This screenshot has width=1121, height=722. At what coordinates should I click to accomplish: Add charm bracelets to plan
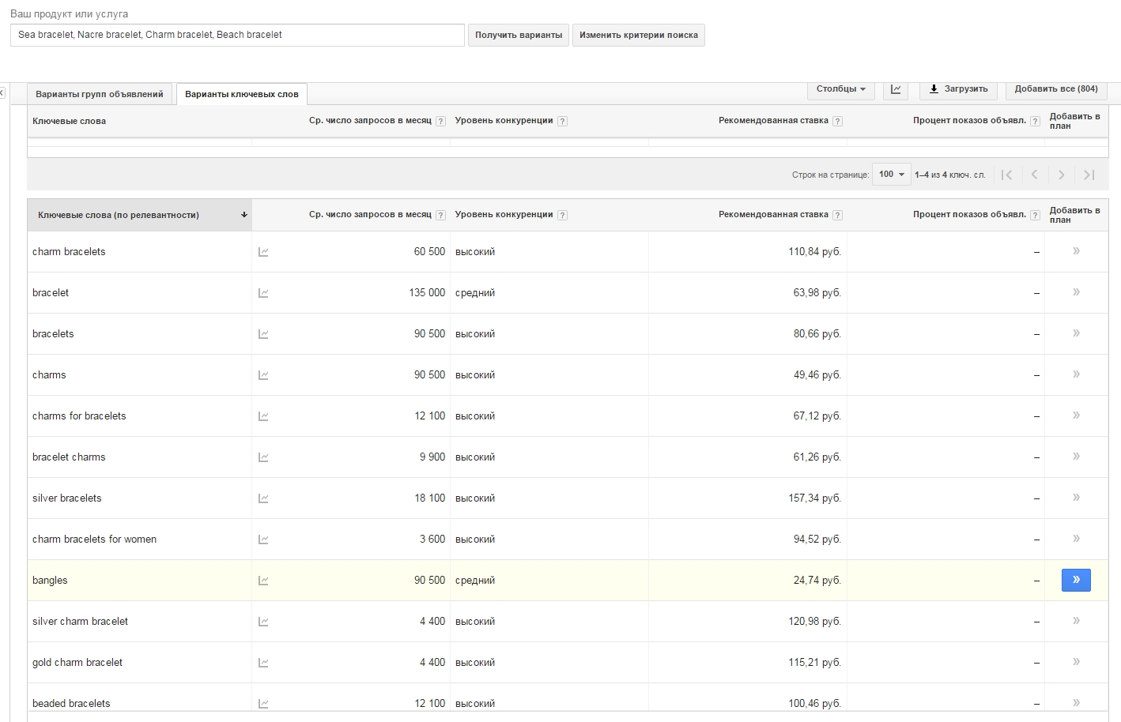[x=1076, y=251]
